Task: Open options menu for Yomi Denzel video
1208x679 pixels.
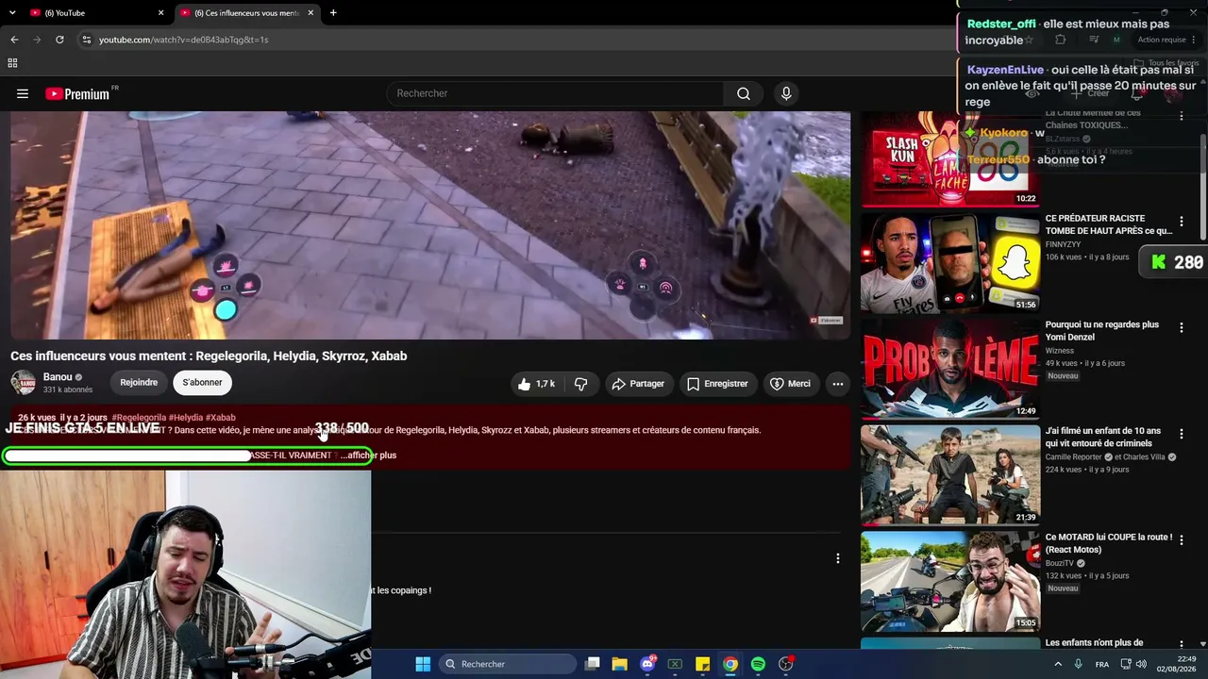Action: point(1181,327)
